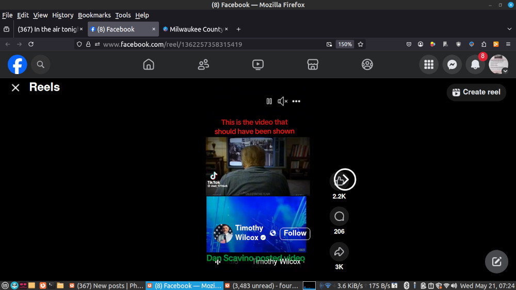Open the notifications bell
Screen dimensions: 516x290
click(475, 64)
